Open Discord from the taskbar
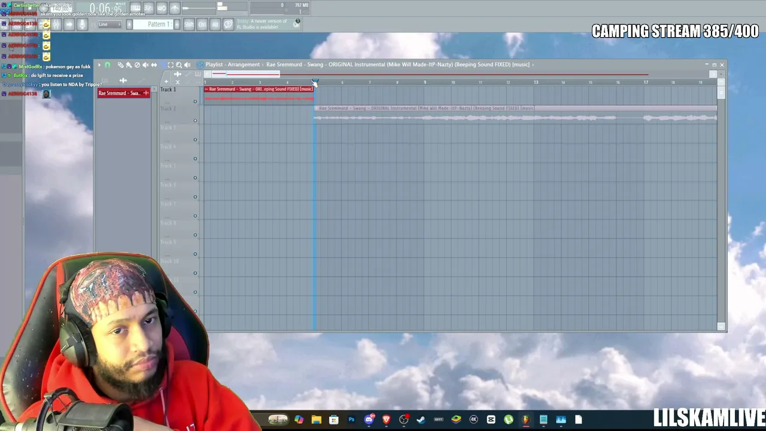766x431 pixels. pyautogui.click(x=369, y=420)
